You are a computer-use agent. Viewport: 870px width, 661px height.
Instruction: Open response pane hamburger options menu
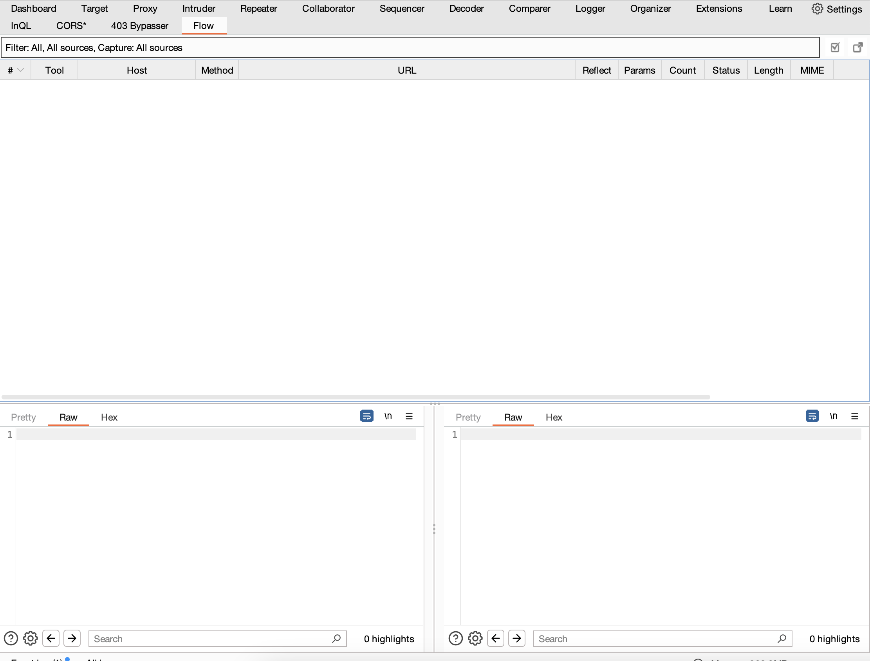click(x=854, y=416)
